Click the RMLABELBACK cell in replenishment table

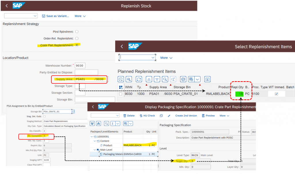pyautogui.click(x=218, y=94)
